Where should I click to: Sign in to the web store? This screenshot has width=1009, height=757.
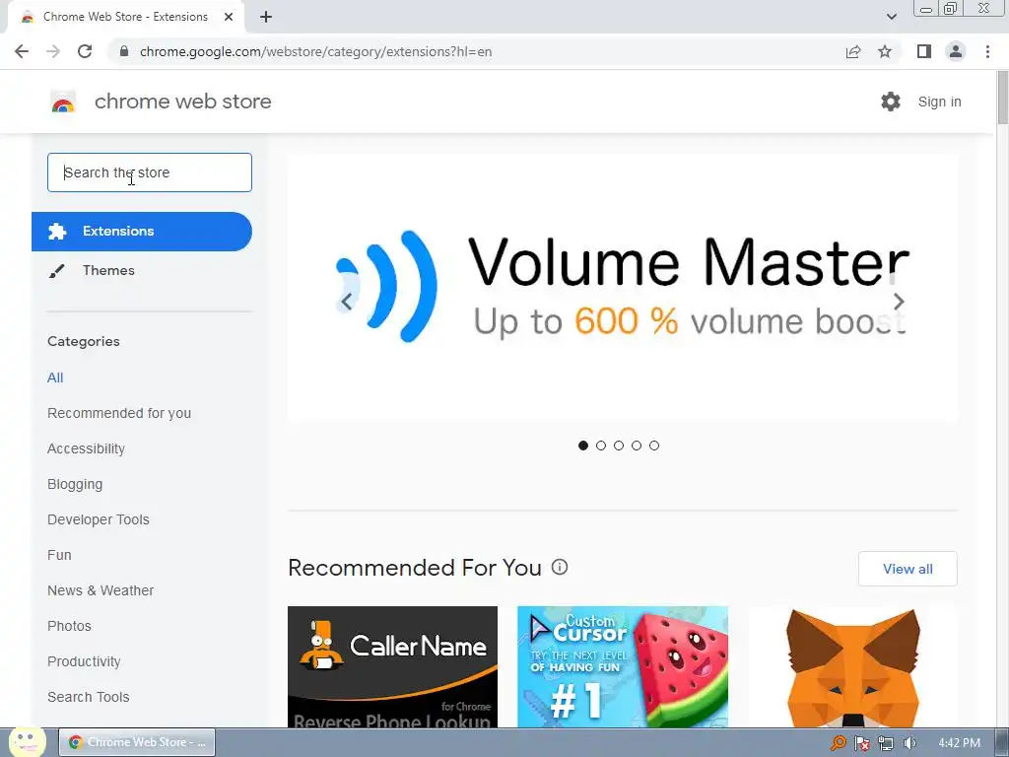[939, 102]
